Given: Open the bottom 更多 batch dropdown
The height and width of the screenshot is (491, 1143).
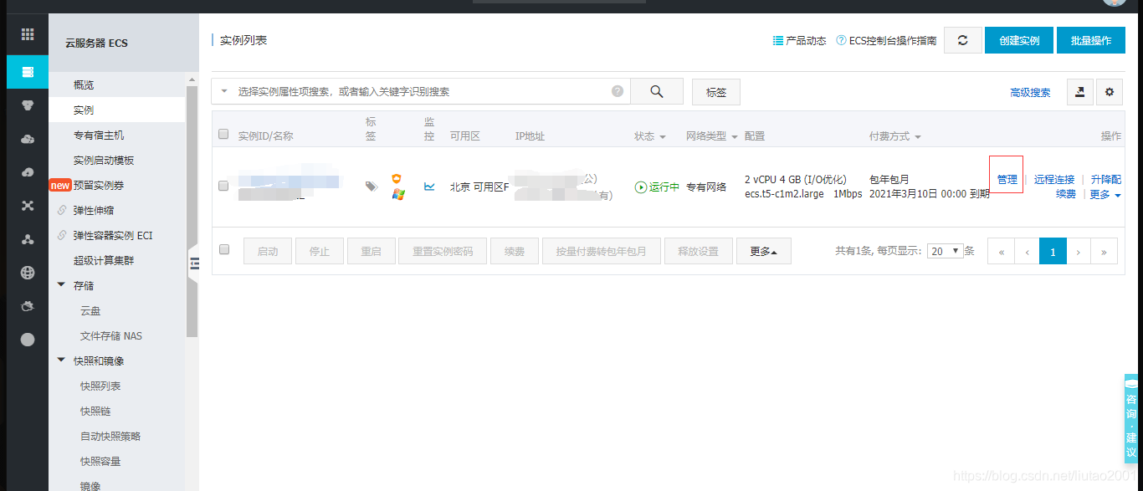Looking at the screenshot, I should (764, 251).
